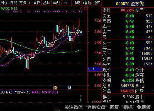Image resolution: width=154 pixels, height=111 pixels.
Task: Click the red rectangle window icon on chart
Action: (x=85, y=9)
